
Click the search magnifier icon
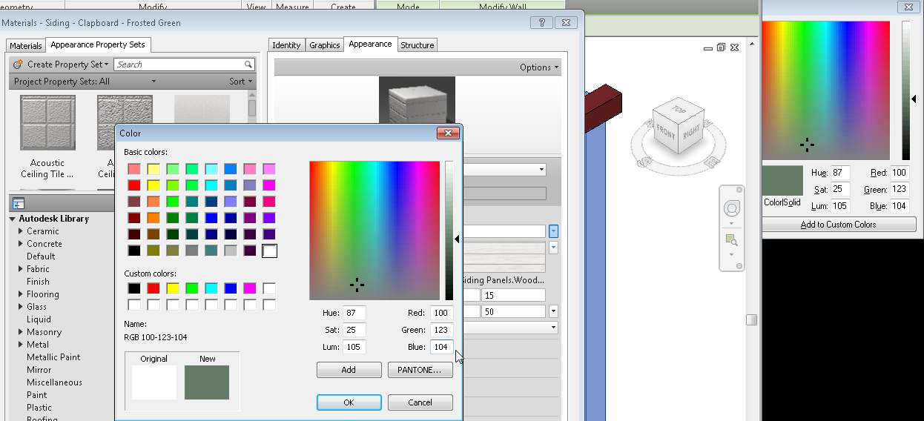coord(248,64)
